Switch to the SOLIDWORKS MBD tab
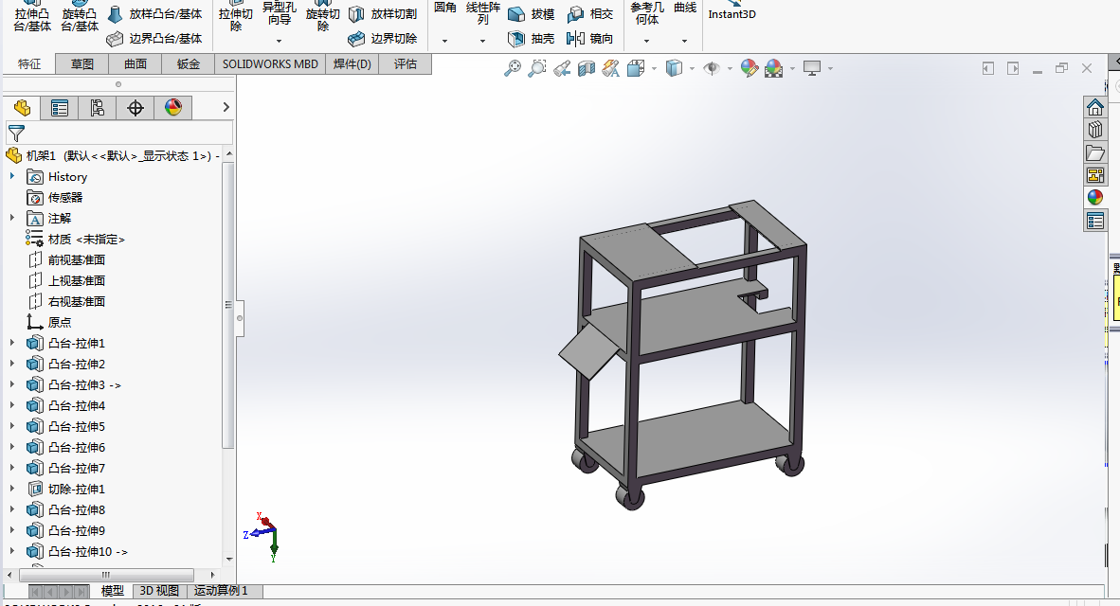Image resolution: width=1120 pixels, height=606 pixels. coord(270,64)
